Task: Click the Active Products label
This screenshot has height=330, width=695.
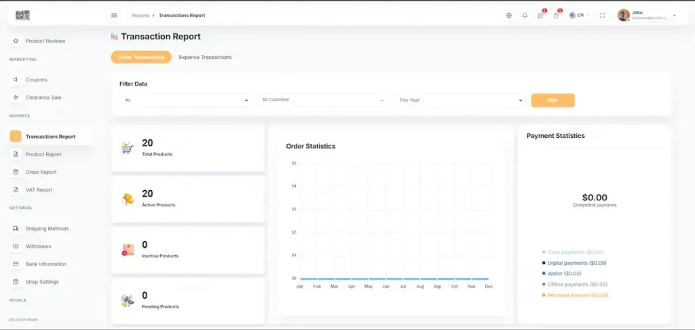Action: tap(158, 205)
